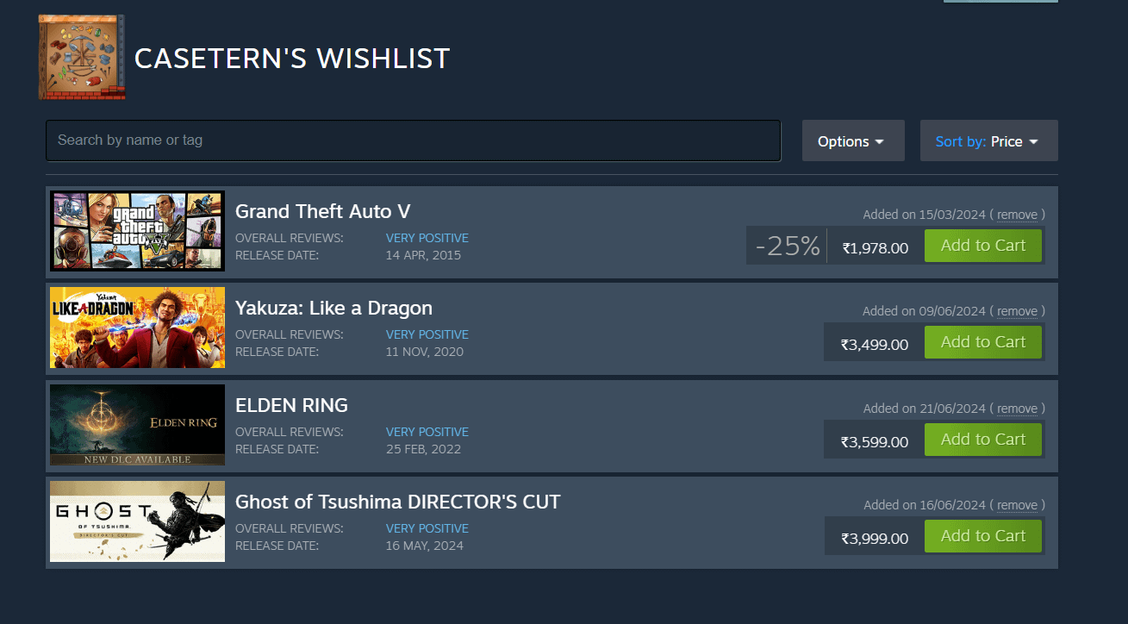Add Yakuza: Like a Dragon to cart
The image size is (1128, 624).
coord(982,342)
